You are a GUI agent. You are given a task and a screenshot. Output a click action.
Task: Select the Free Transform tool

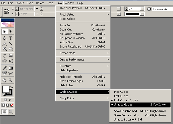click(10, 61)
